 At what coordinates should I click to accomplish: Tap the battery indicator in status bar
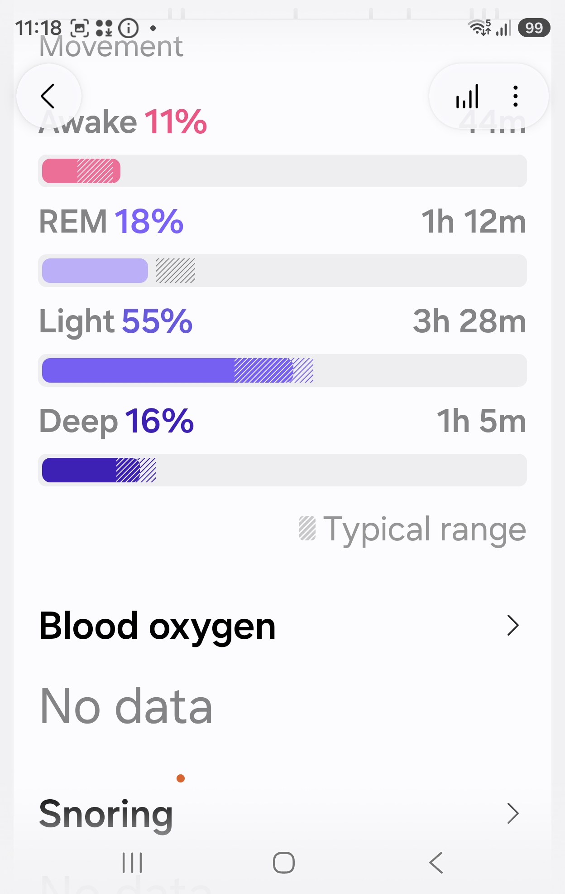[534, 28]
